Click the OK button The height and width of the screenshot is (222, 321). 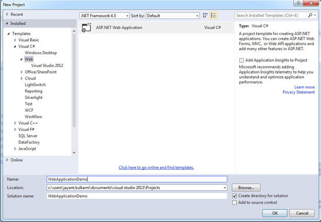(275, 213)
